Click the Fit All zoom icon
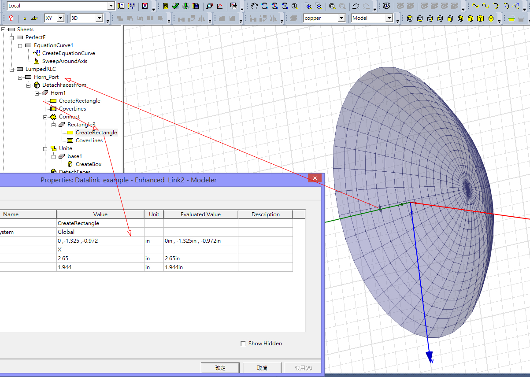Viewport: 530px width, 377px height. 332,6
